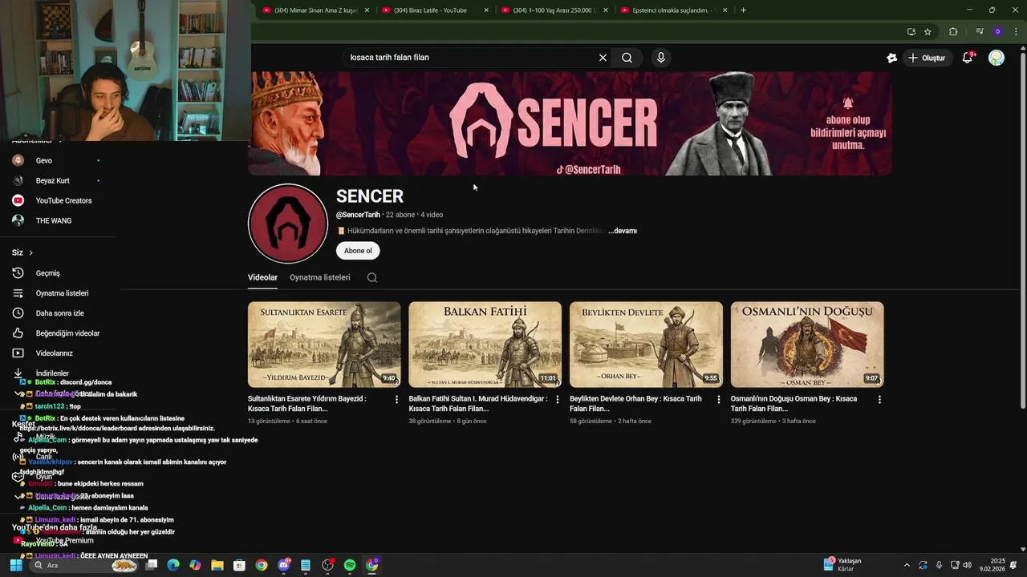Select the Oynatma listeleri channel tab
The image size is (1027, 577).
click(x=320, y=277)
